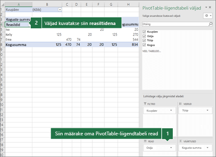The width and height of the screenshot is (216, 157).
Task: Click the Kuupäev field name in field list
Action: click(x=152, y=32)
